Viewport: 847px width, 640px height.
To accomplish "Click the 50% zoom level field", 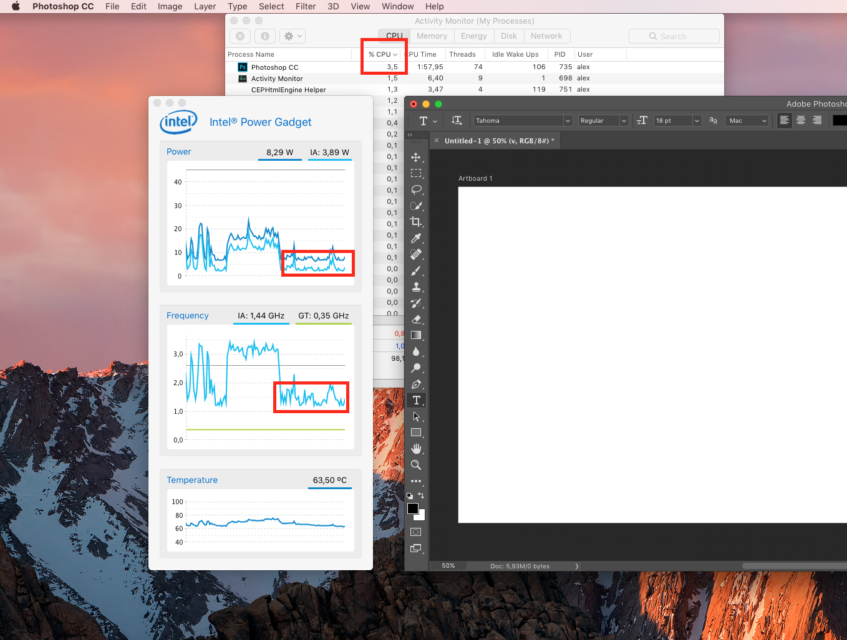I will point(448,566).
